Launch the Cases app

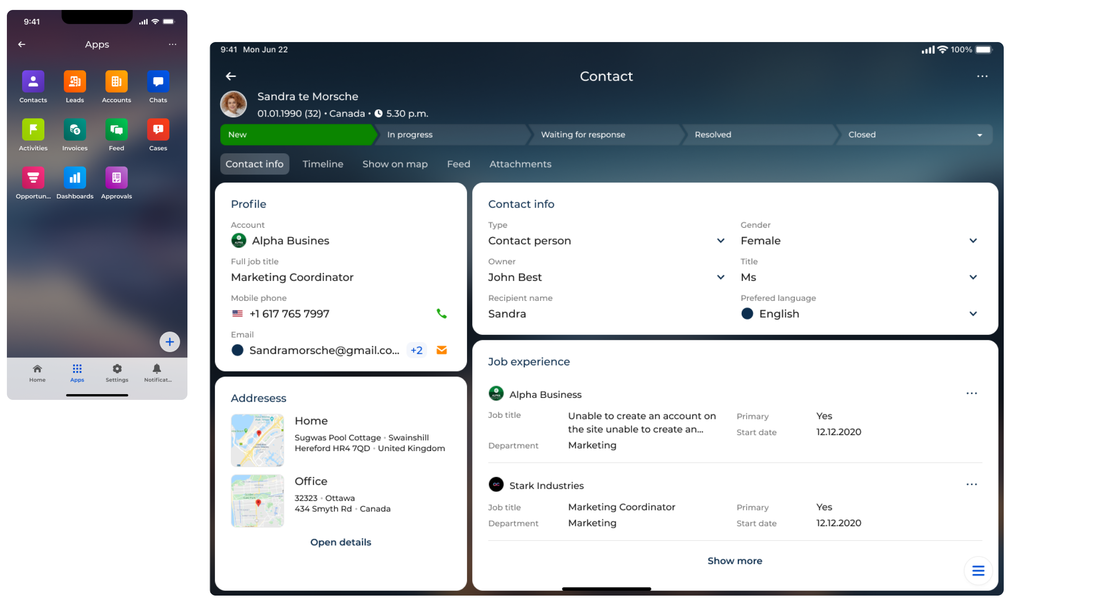pyautogui.click(x=158, y=130)
